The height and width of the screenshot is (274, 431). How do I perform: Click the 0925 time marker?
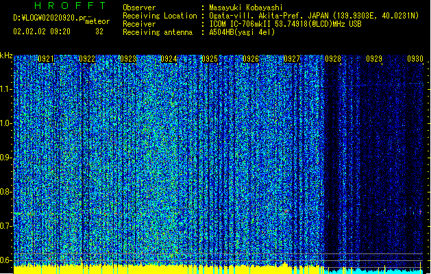coord(210,59)
